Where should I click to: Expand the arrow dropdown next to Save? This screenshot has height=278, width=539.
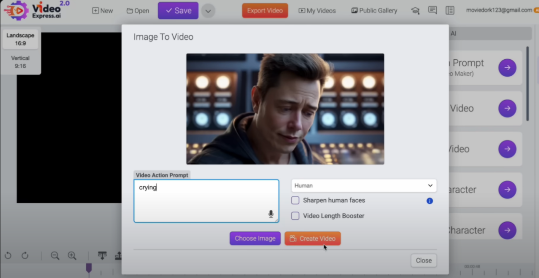(208, 10)
